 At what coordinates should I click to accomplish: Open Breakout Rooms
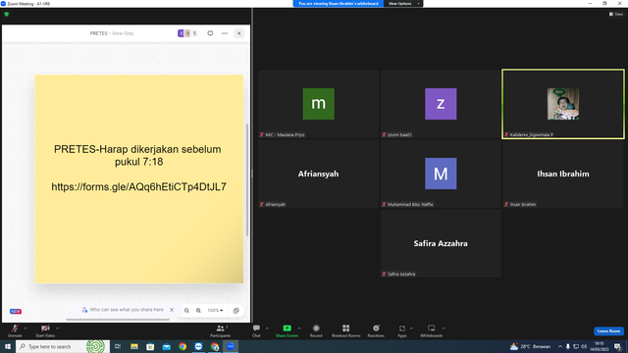[x=346, y=330]
